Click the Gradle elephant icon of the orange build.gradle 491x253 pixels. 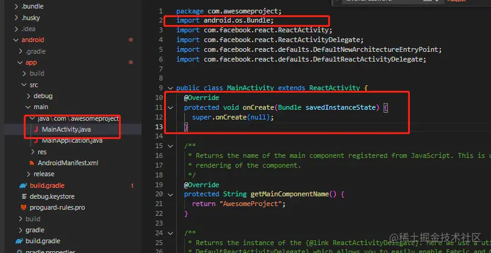(x=23, y=186)
